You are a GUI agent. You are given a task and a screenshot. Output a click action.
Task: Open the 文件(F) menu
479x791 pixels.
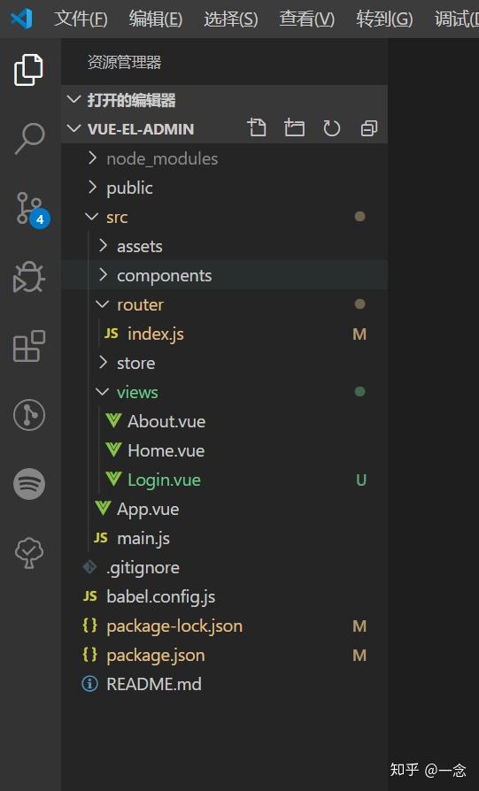pyautogui.click(x=81, y=19)
